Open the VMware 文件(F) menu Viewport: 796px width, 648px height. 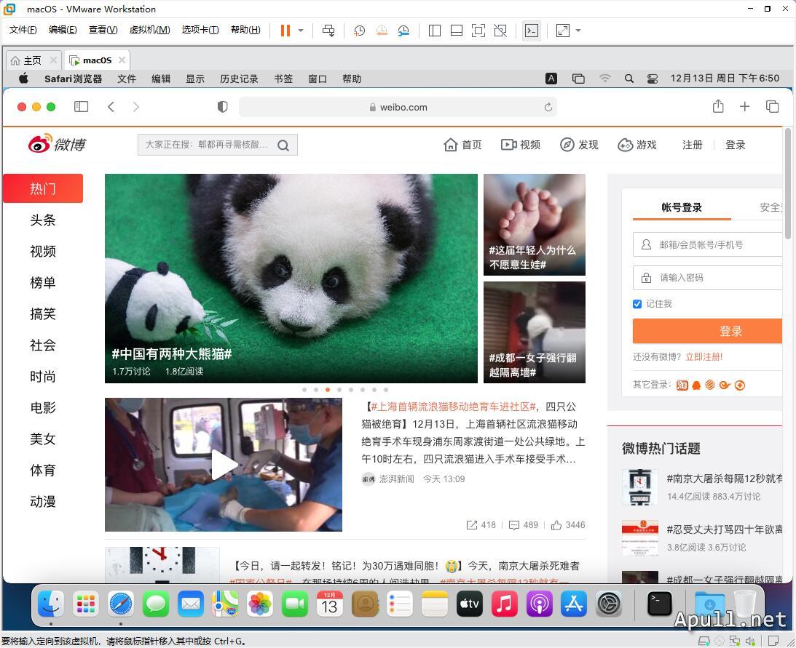[23, 29]
